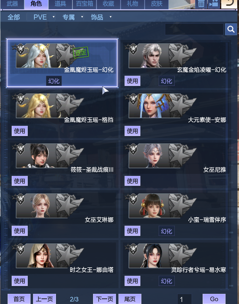
Task: Go to next page with 下一页
Action: pyautogui.click(x=104, y=299)
